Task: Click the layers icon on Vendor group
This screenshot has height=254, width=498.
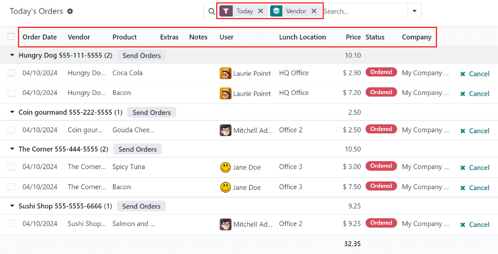Action: pos(276,11)
